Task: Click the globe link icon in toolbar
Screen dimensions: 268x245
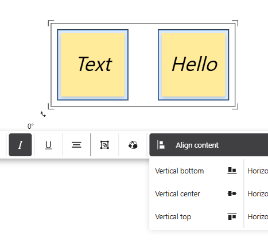Action: pyautogui.click(x=133, y=145)
